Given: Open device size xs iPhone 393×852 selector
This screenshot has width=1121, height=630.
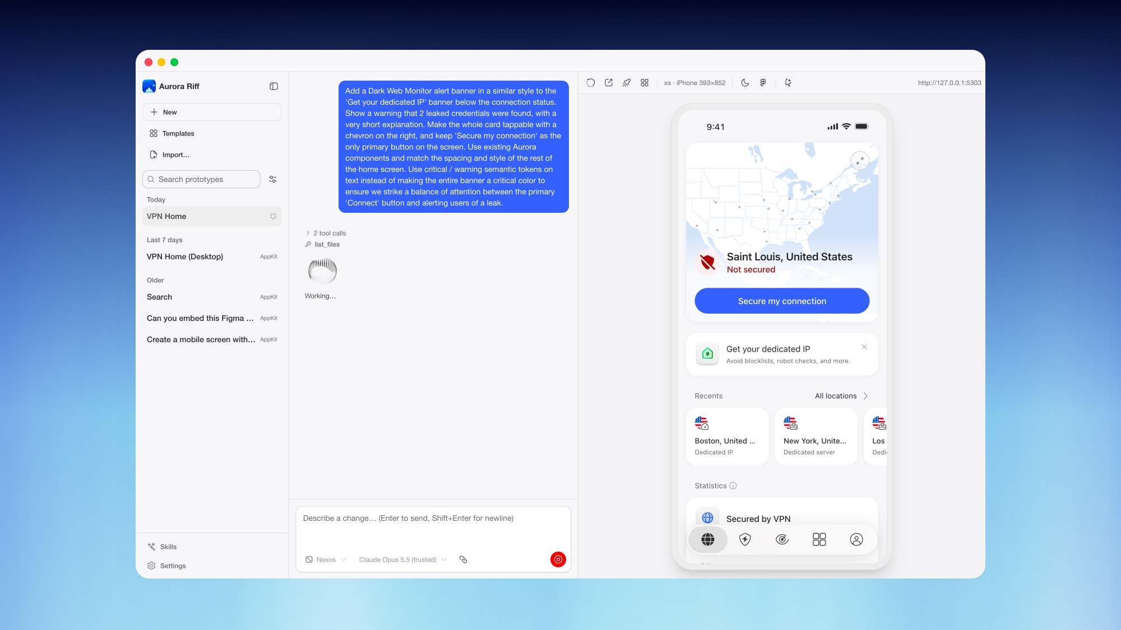Looking at the screenshot, I should click(x=694, y=83).
